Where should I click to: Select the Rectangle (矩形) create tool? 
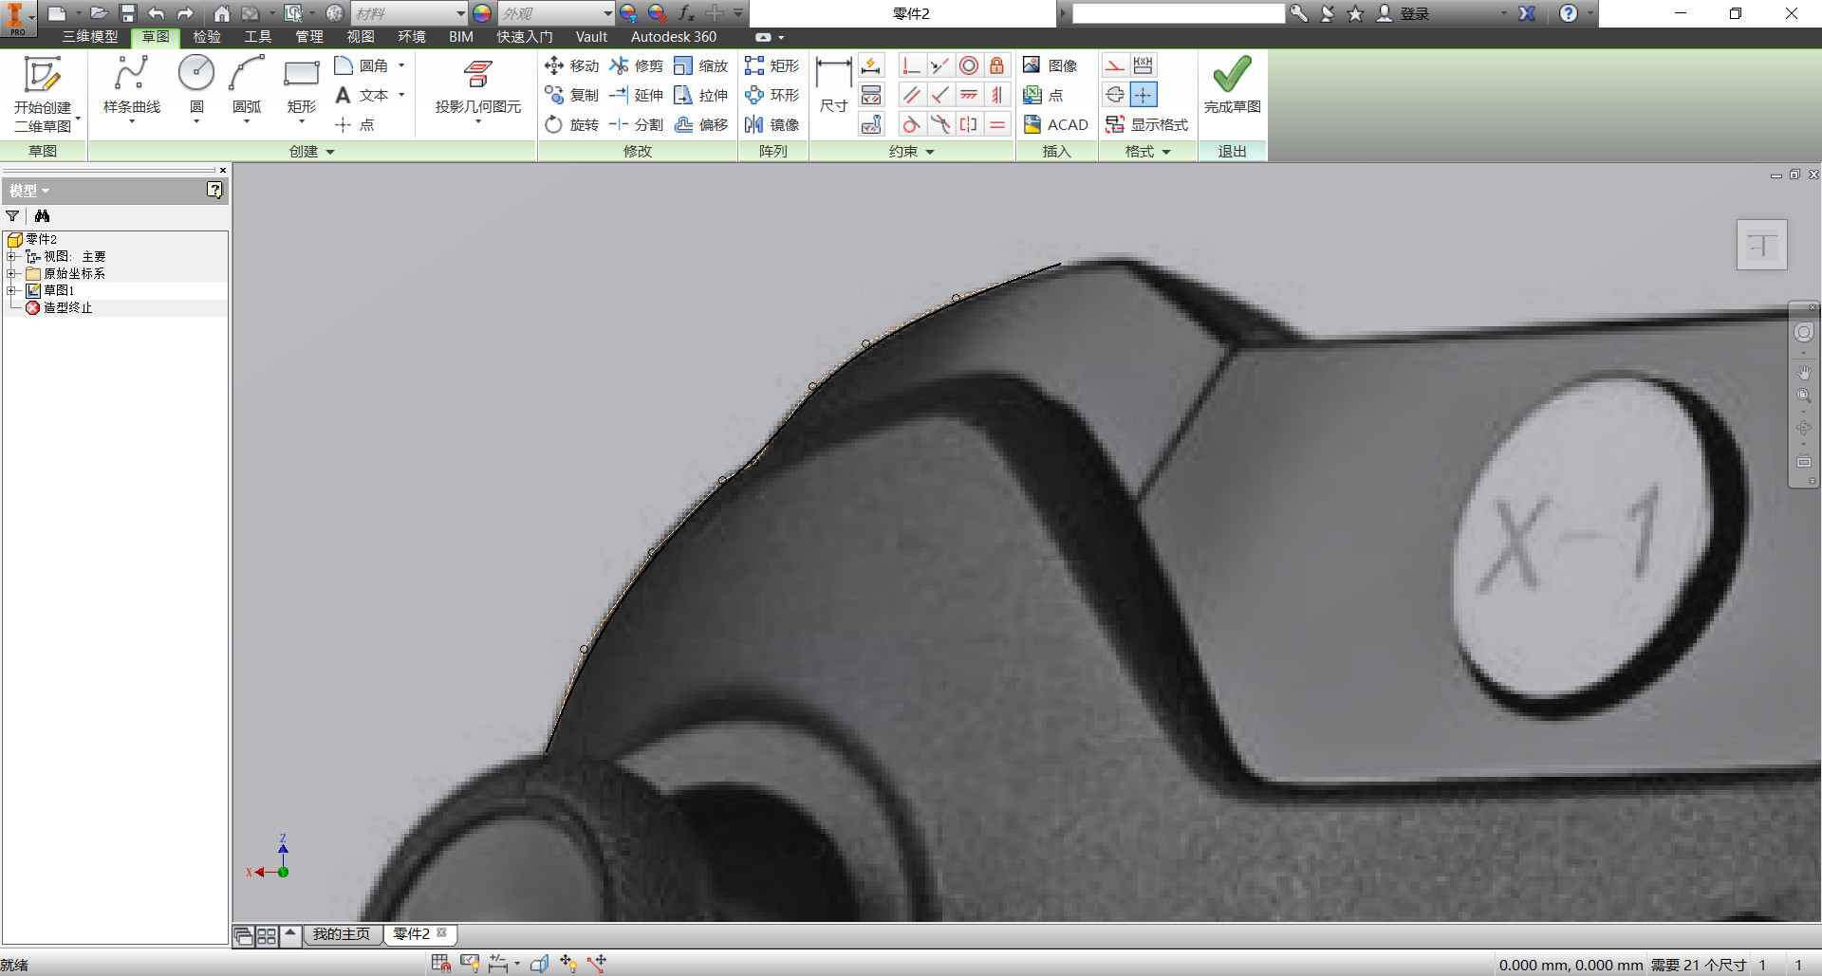tap(302, 85)
